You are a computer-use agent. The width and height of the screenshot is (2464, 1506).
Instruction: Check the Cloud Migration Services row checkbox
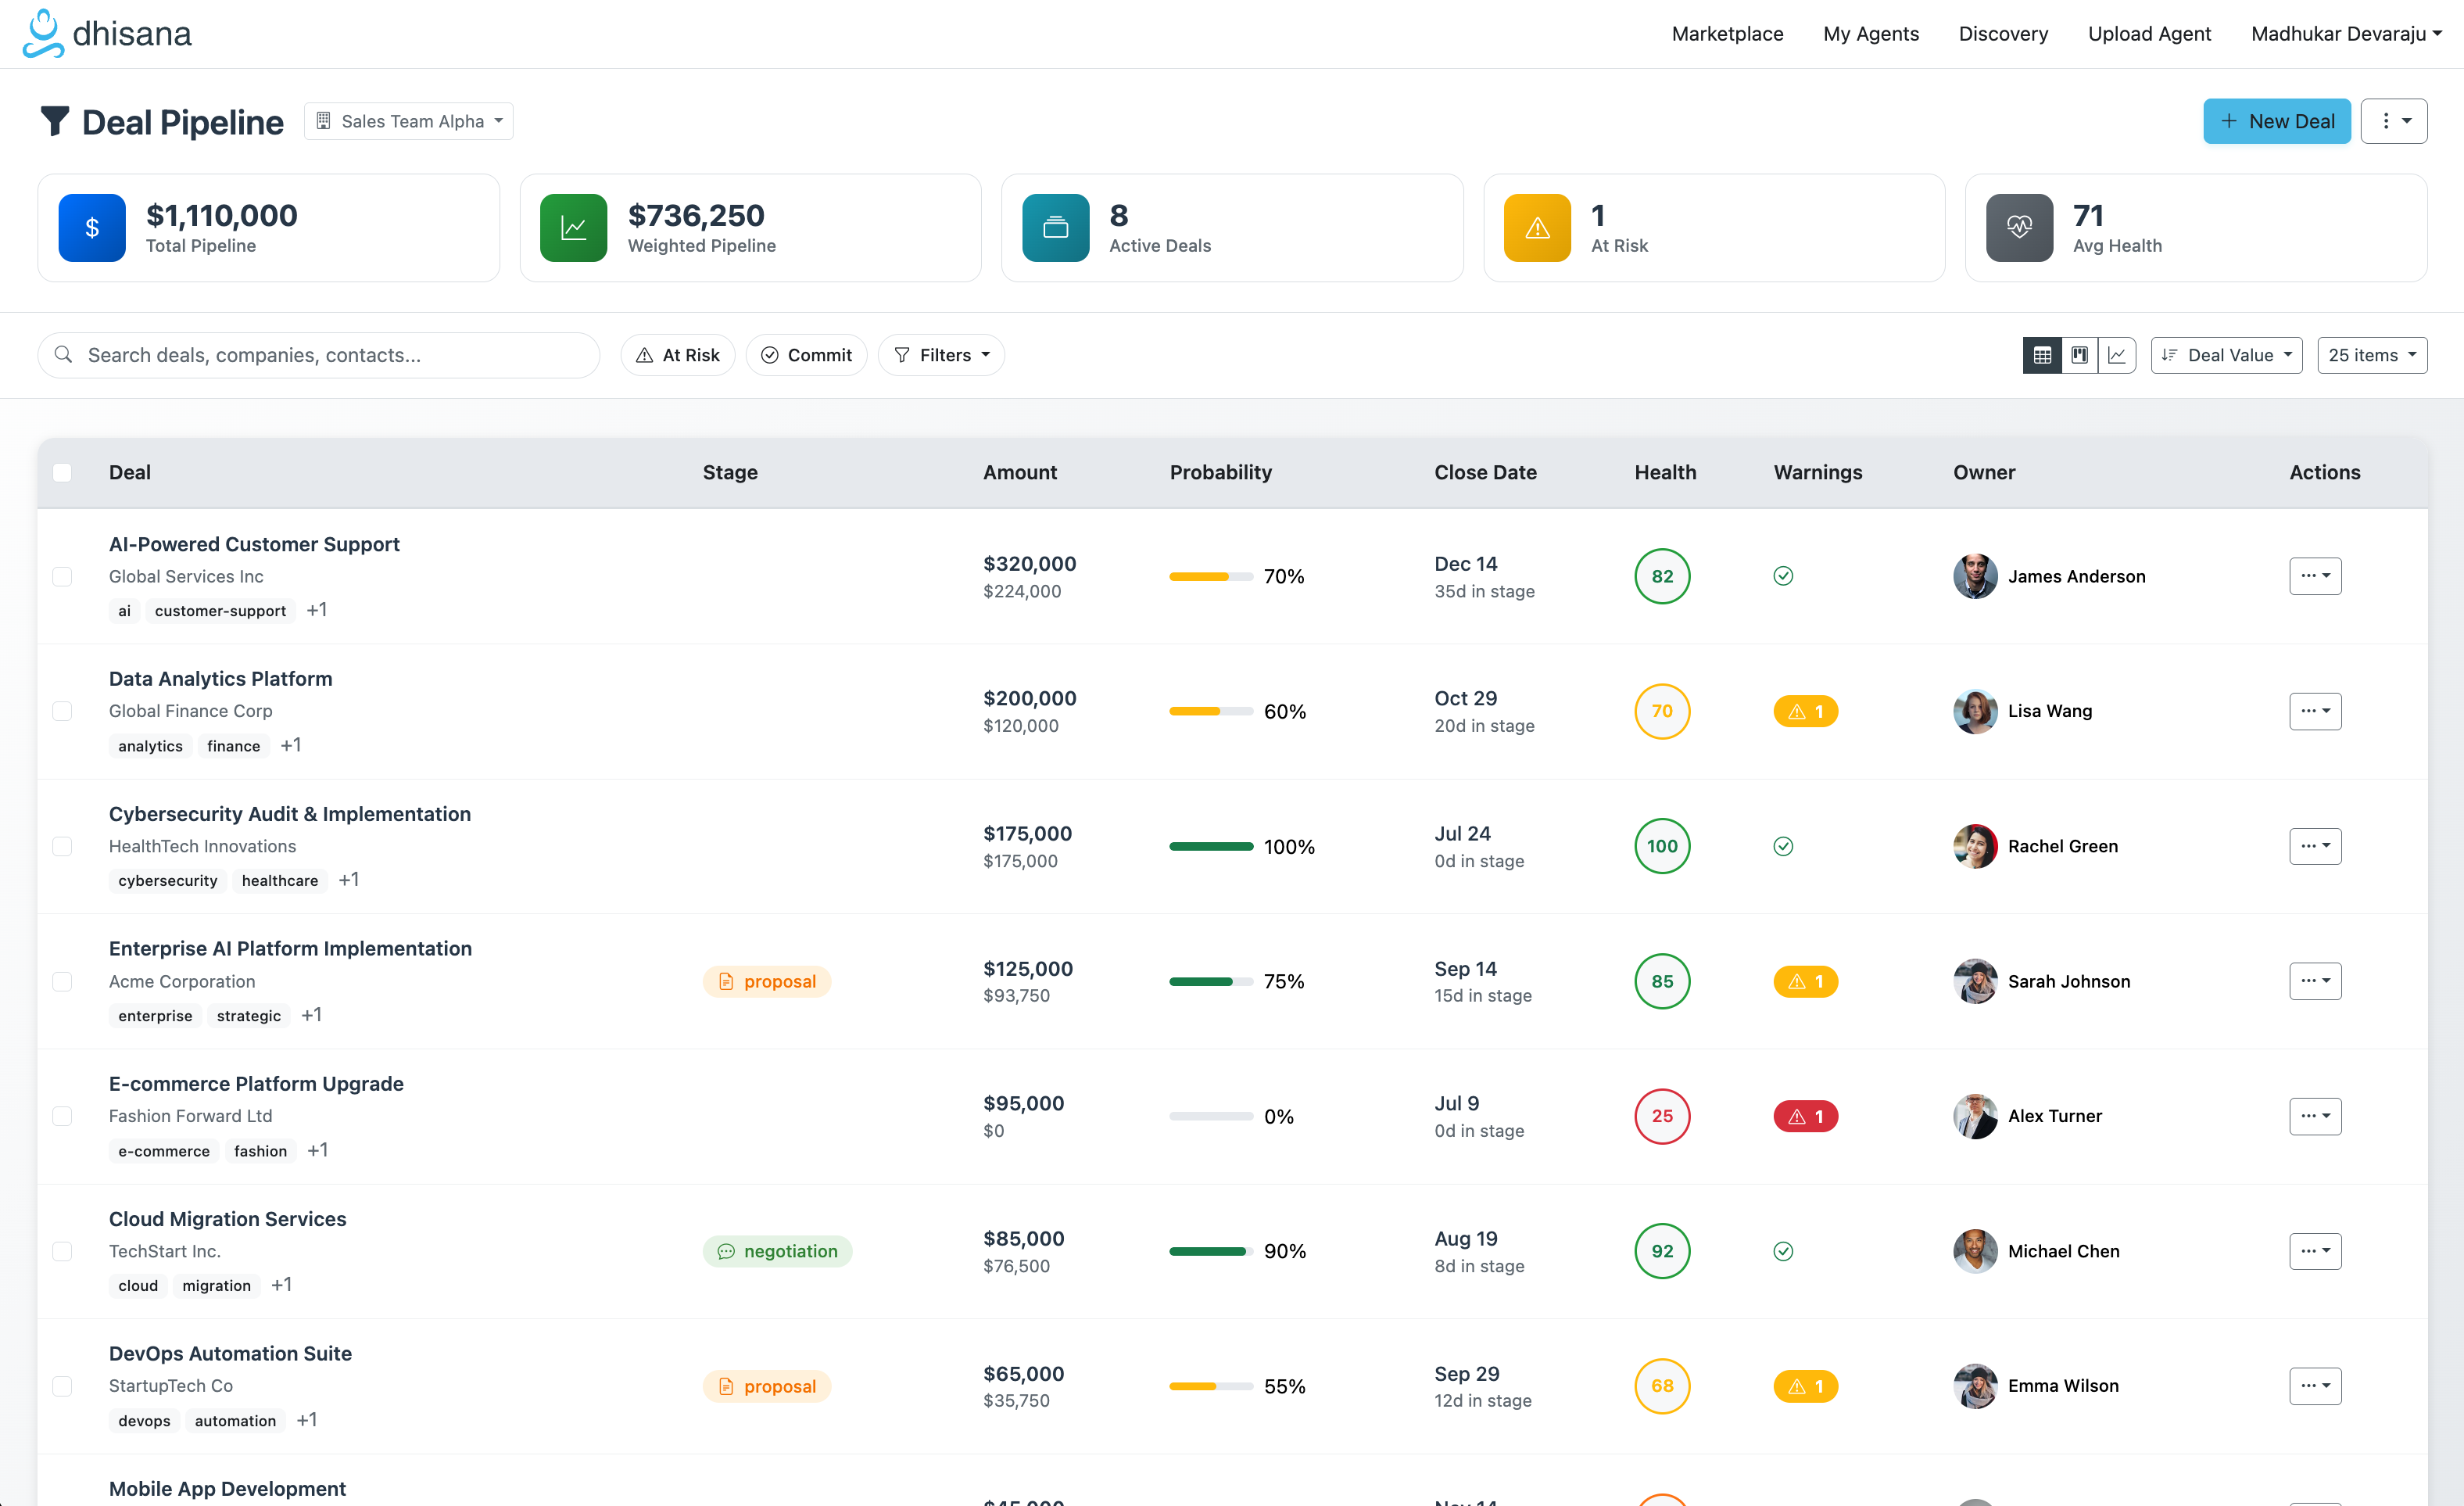point(62,1251)
